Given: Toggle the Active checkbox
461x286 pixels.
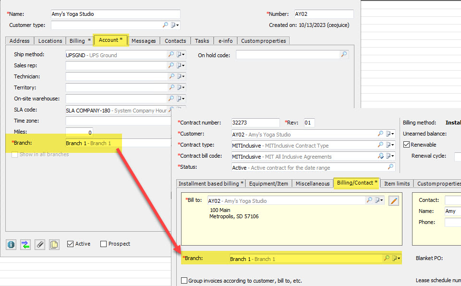Looking at the screenshot, I should (70, 244).
